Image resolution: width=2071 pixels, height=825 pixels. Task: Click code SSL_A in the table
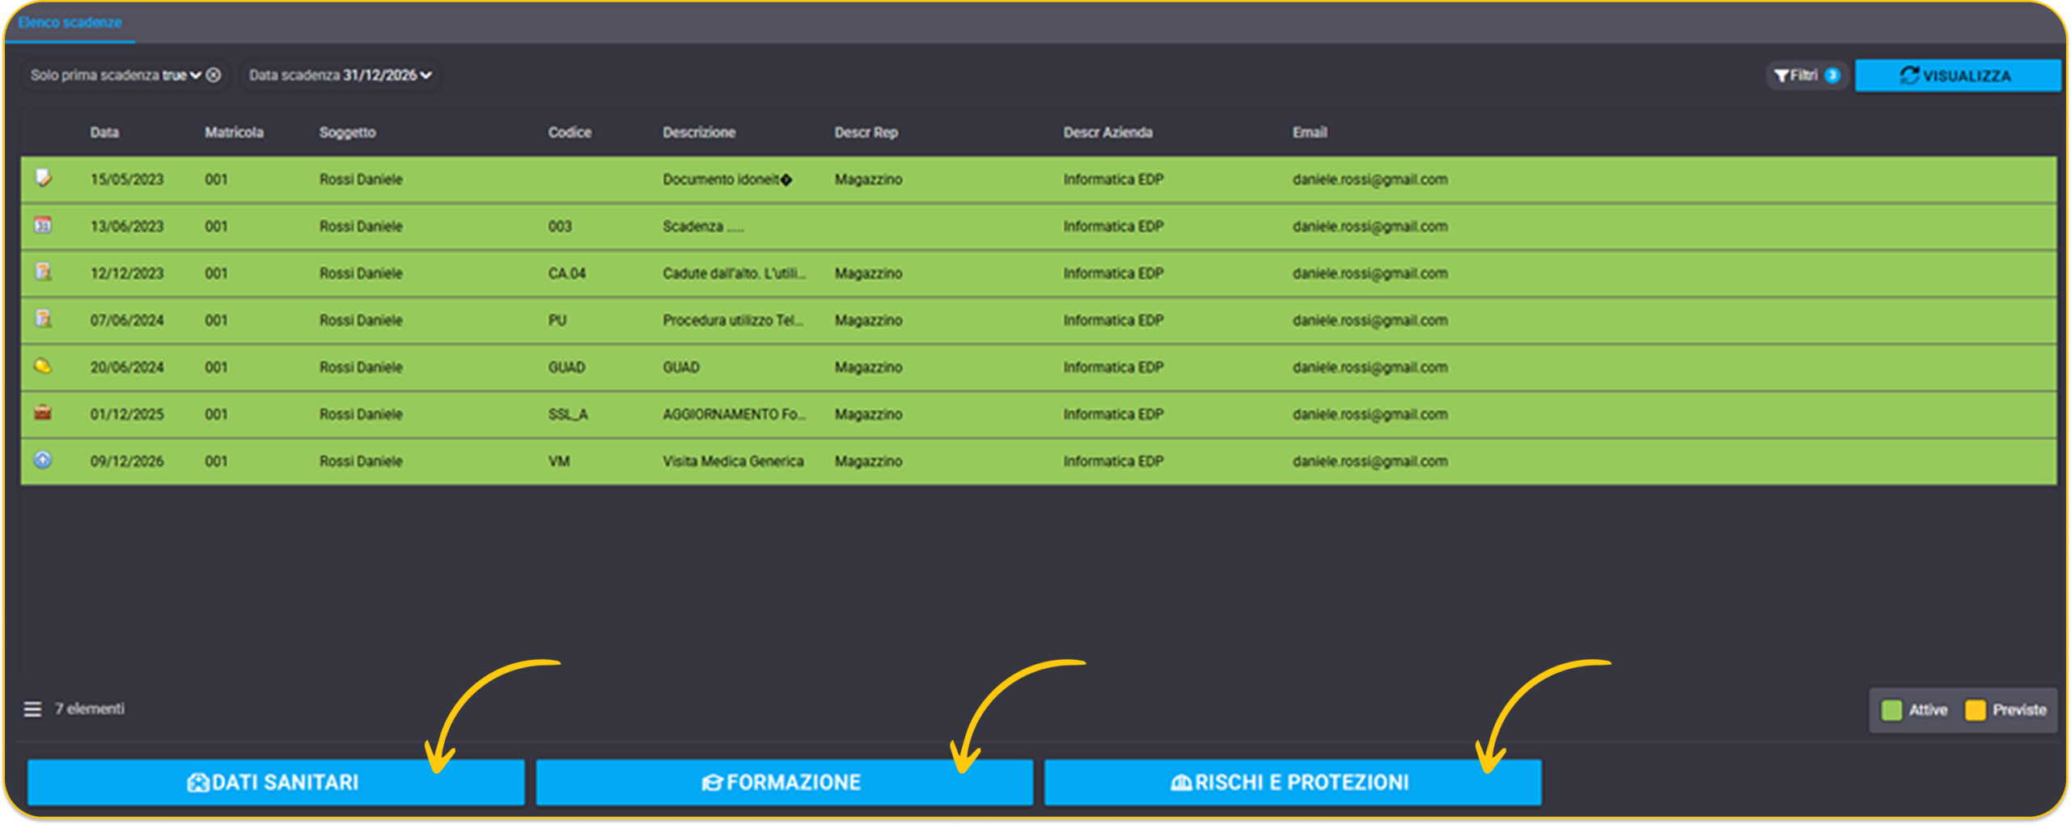click(568, 414)
